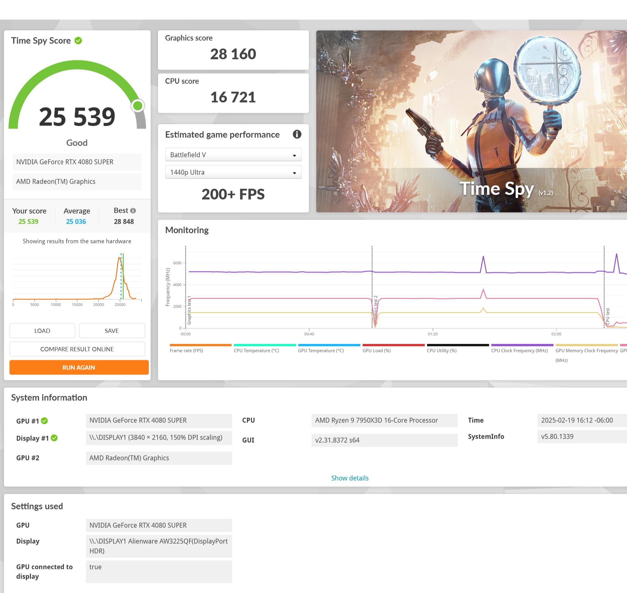627x593 pixels.
Task: Click the CPU score value 16 721
Action: click(x=233, y=97)
